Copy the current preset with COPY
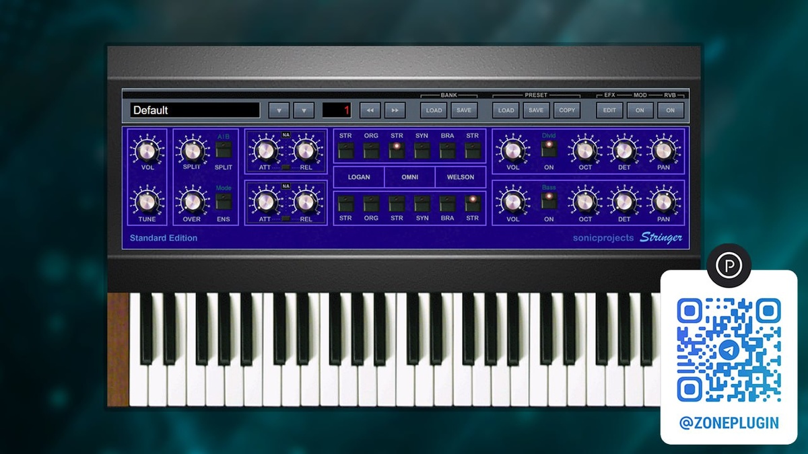This screenshot has height=454, width=808. (x=567, y=110)
